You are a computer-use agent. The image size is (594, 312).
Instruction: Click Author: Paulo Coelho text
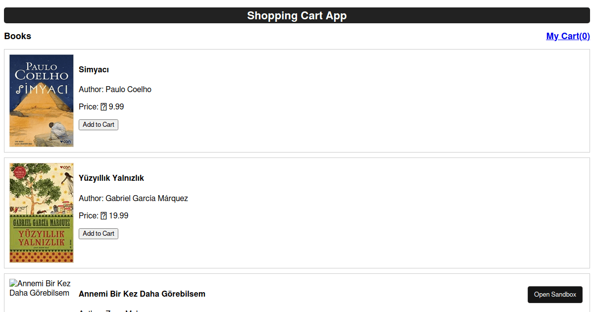(x=115, y=89)
